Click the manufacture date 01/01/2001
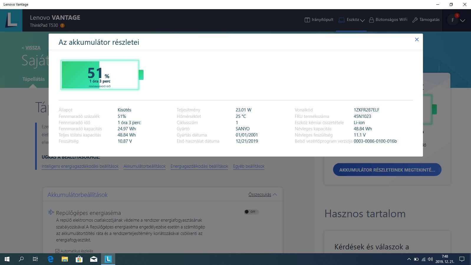Image resolution: width=471 pixels, height=265 pixels. (x=247, y=135)
